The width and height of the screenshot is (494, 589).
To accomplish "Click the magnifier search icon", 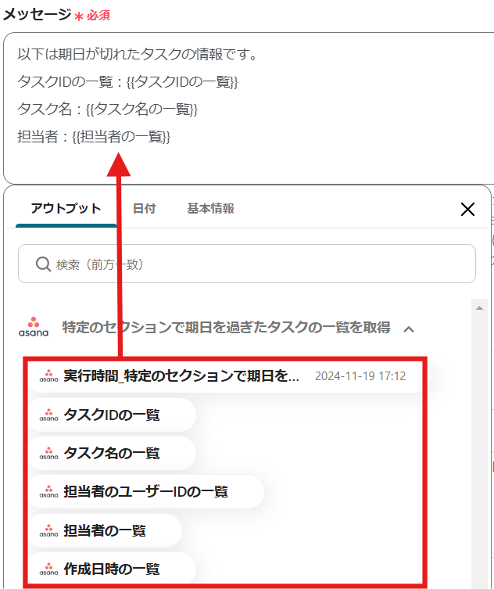I will coord(43,264).
